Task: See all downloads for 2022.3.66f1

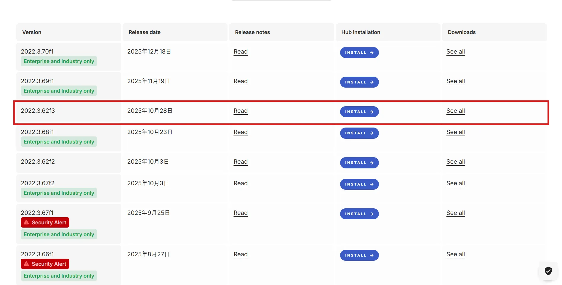Action: pyautogui.click(x=455, y=254)
